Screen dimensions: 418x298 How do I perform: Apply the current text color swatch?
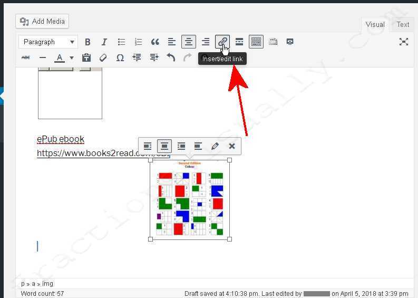(60, 58)
